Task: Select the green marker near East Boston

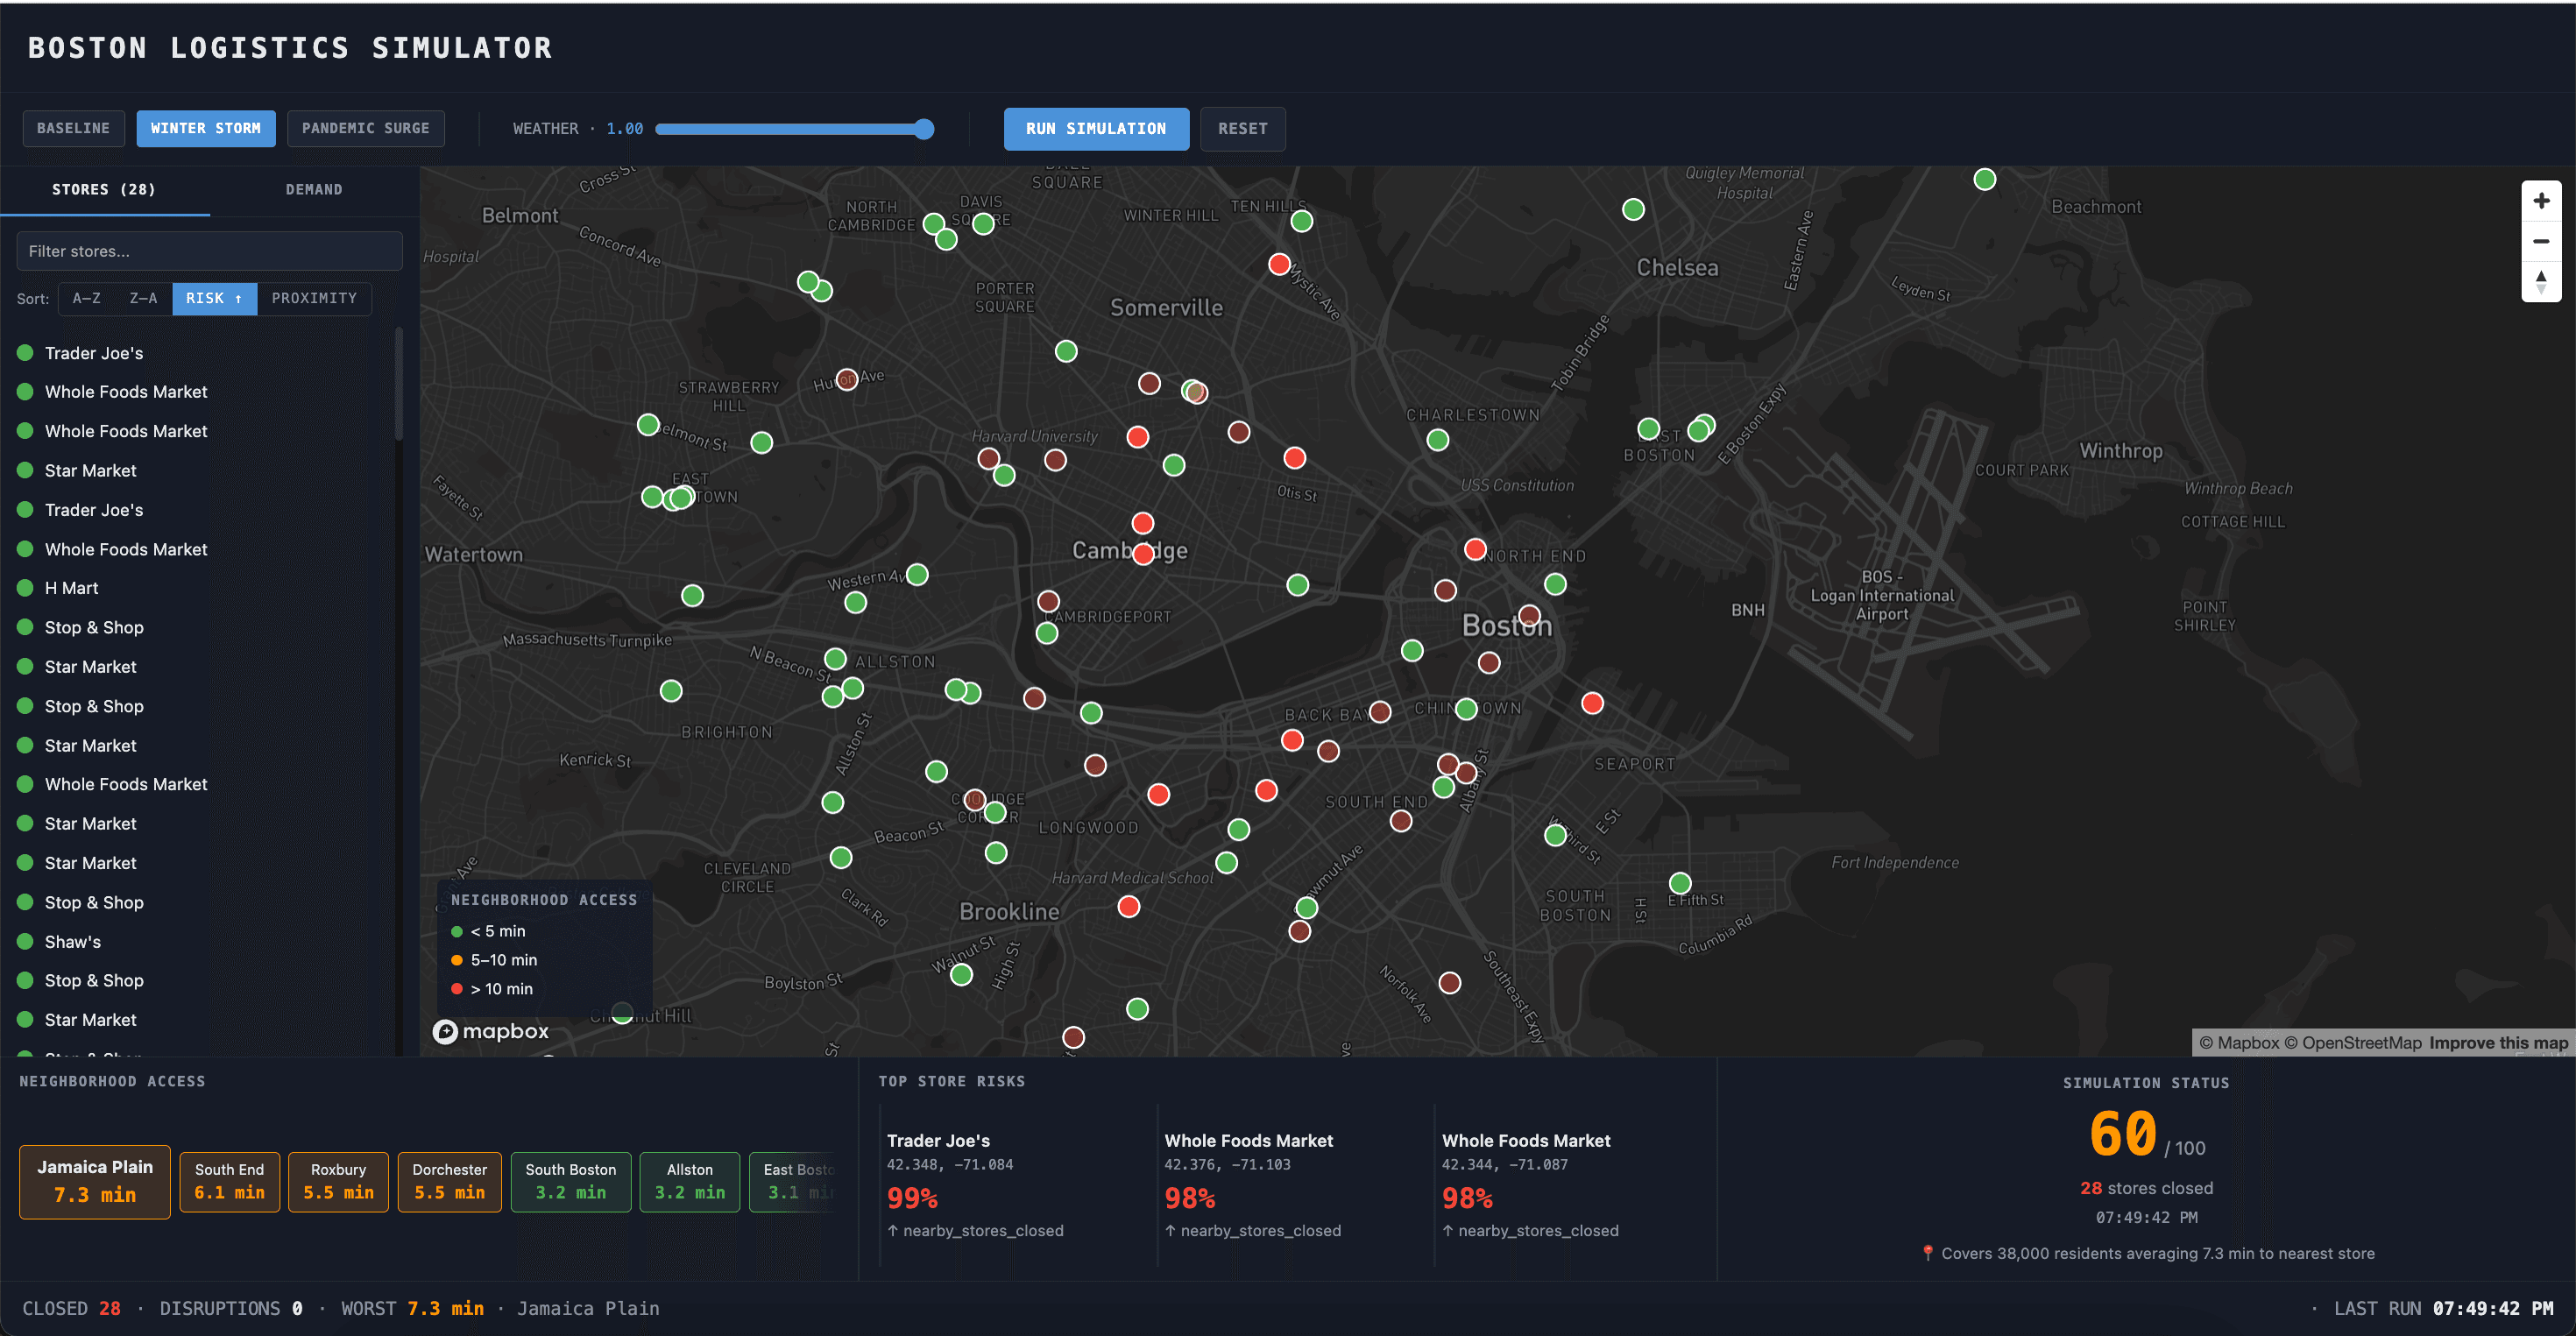Action: click(1649, 428)
